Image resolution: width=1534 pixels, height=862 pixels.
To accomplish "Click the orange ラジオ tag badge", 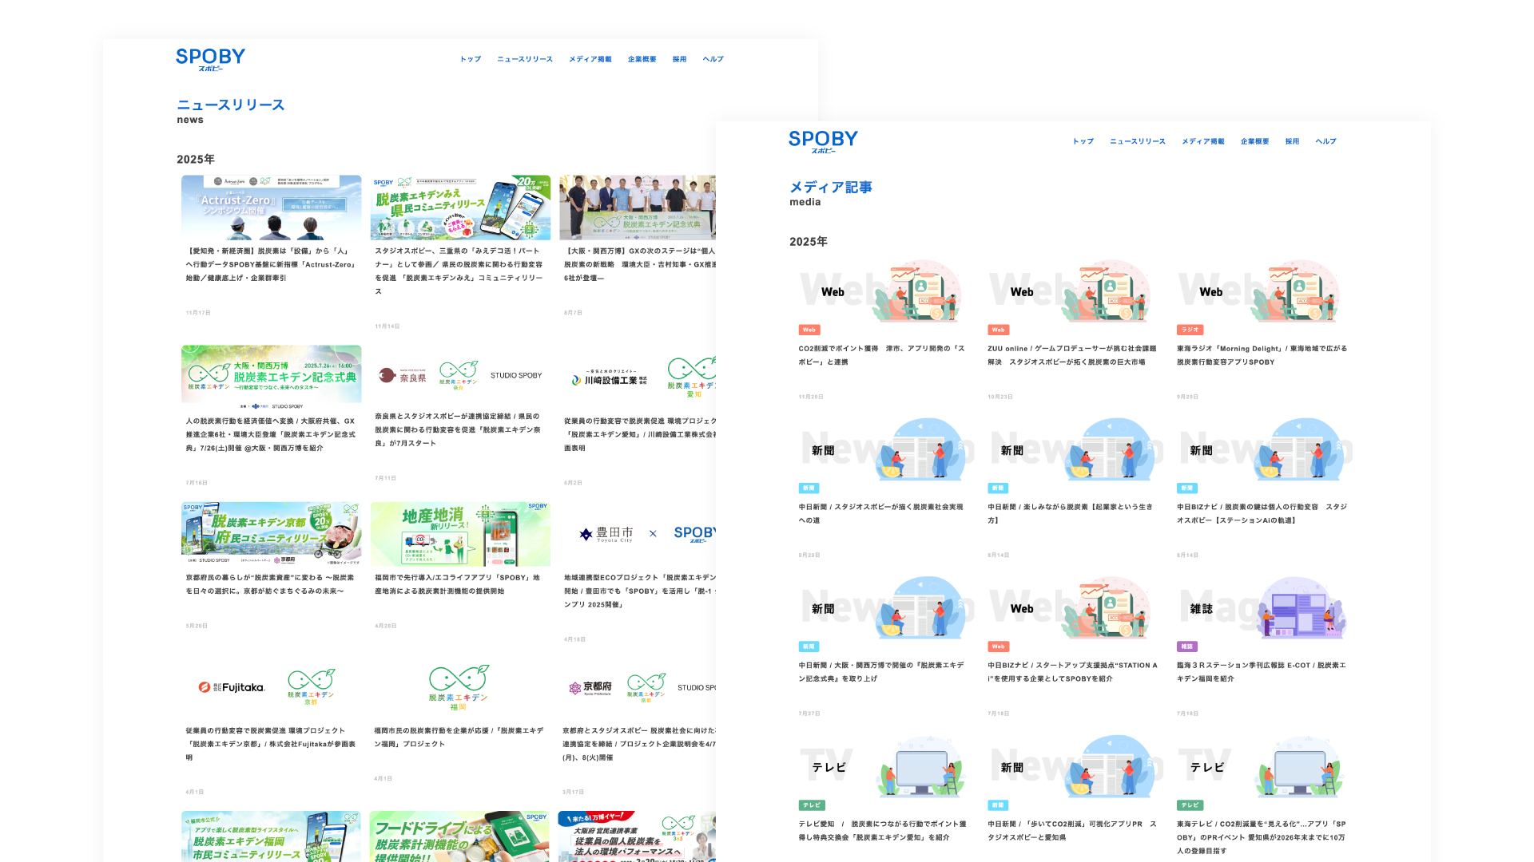I will [1190, 330].
